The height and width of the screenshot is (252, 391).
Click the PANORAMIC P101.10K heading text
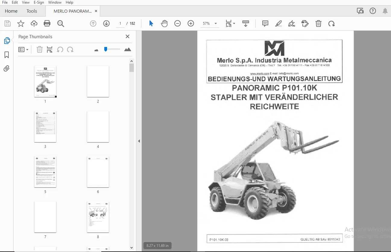(x=274, y=88)
